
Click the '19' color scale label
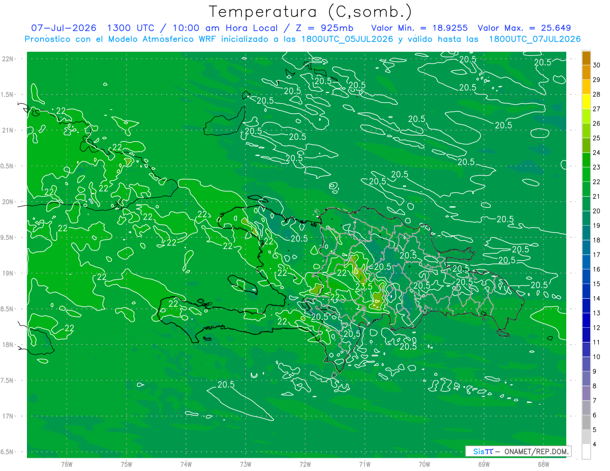pyautogui.click(x=596, y=225)
